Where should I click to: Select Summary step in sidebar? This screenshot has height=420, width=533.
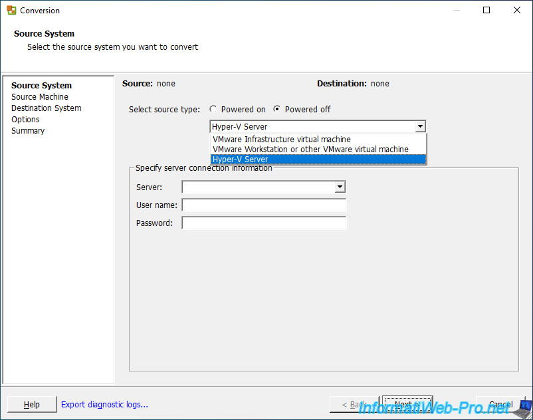point(28,131)
